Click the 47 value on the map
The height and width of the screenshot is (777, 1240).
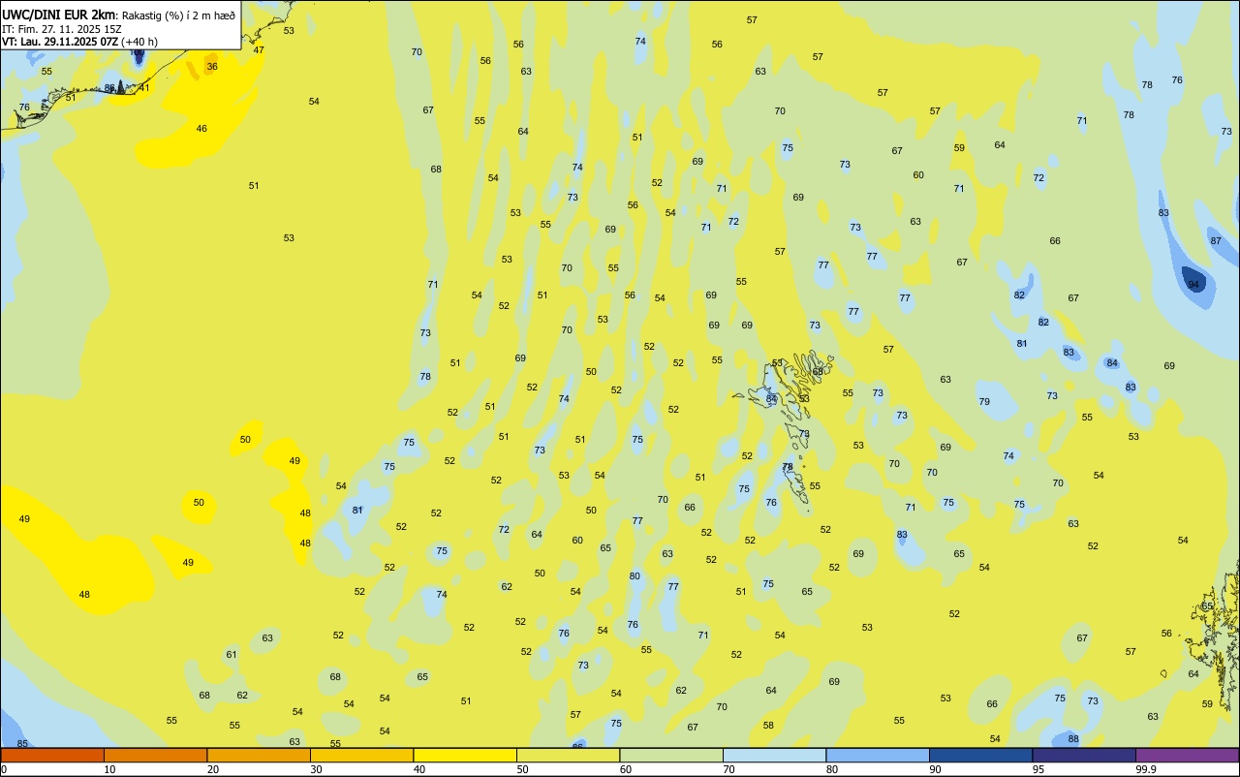click(x=259, y=49)
